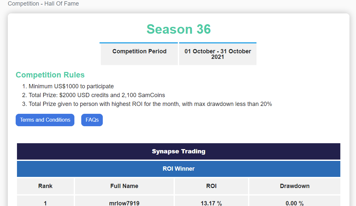Click the Competition - Hall Of Fame breadcrumb
The height and width of the screenshot is (206, 356).
click(x=43, y=4)
